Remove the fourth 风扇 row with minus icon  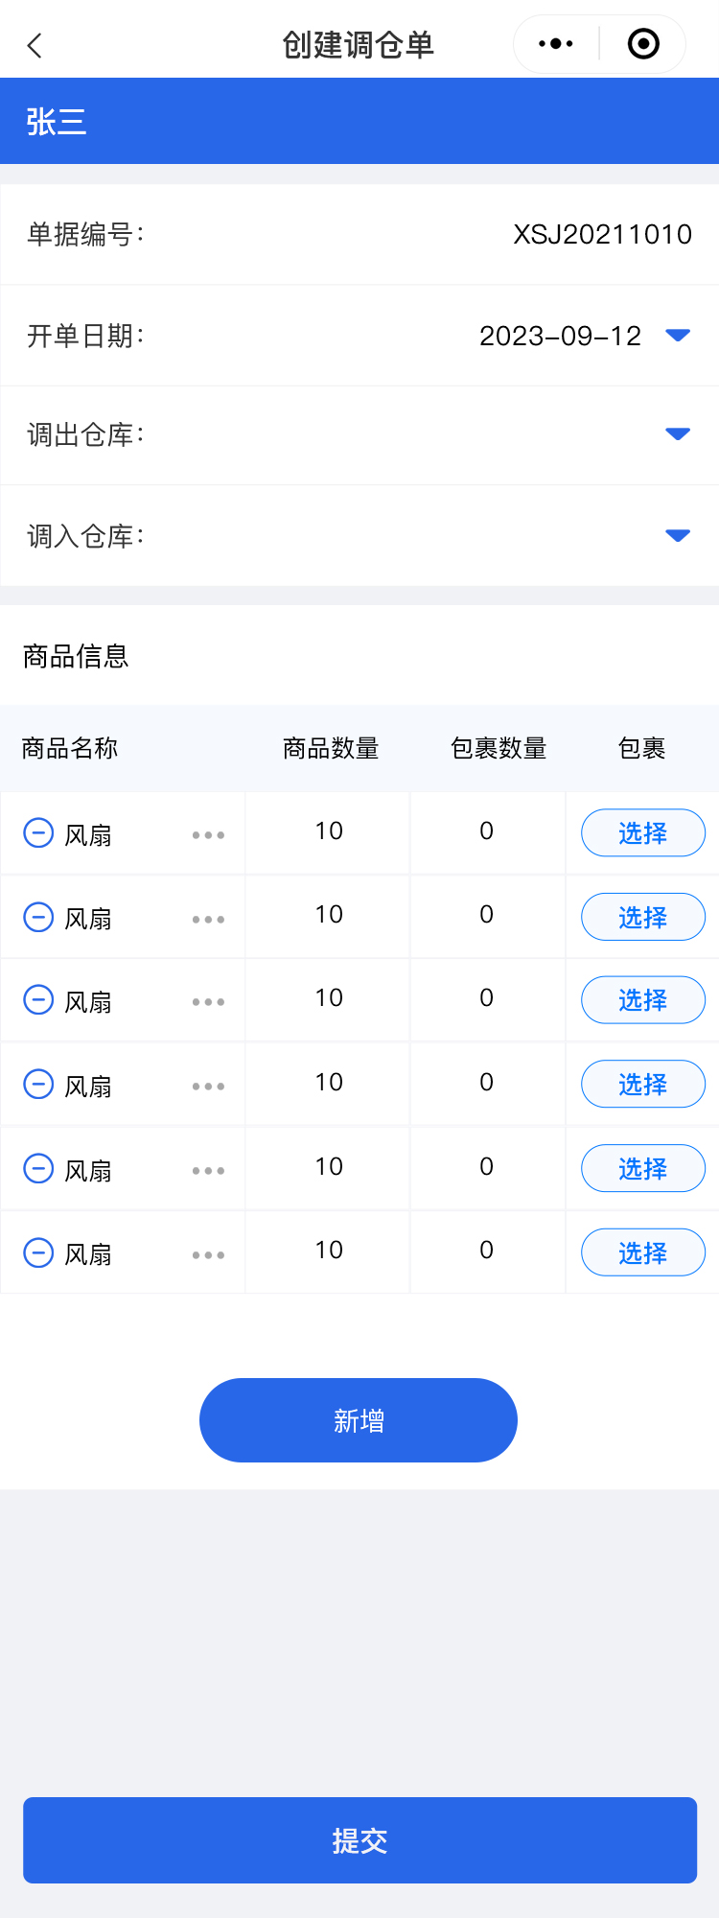click(x=38, y=1085)
